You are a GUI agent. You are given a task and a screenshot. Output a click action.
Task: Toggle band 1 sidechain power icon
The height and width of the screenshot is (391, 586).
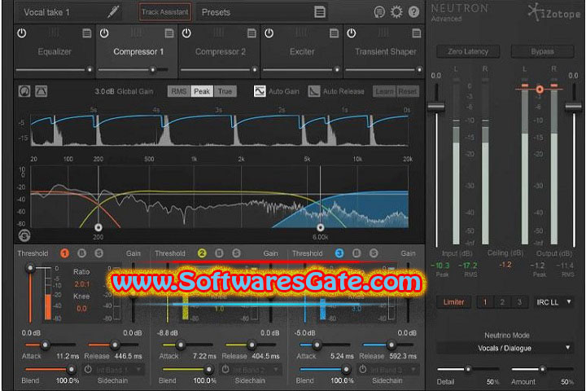88,370
